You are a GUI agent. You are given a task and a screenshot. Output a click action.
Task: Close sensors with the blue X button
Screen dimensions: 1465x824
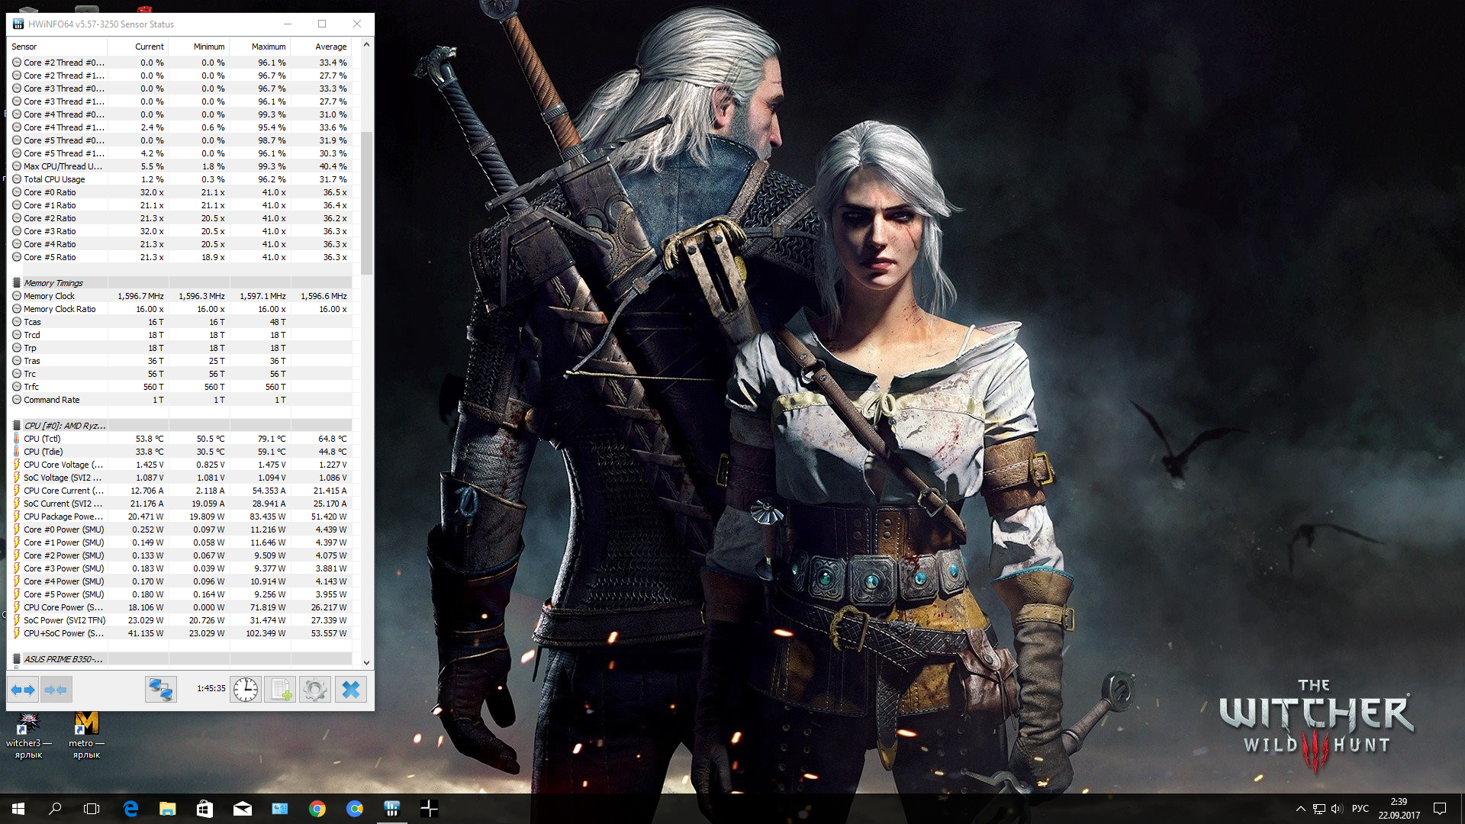point(351,690)
